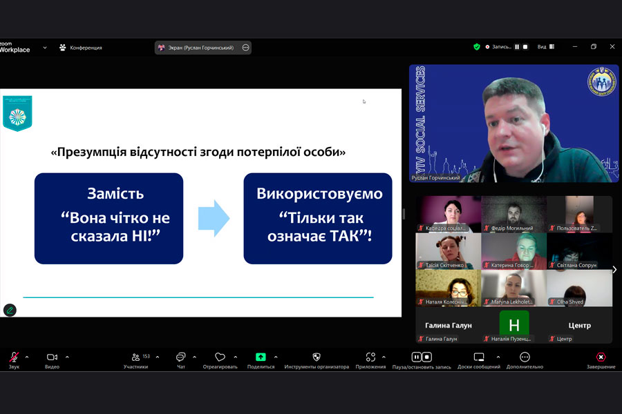Expand the chat options arrow
622x414 pixels.
coord(194,357)
